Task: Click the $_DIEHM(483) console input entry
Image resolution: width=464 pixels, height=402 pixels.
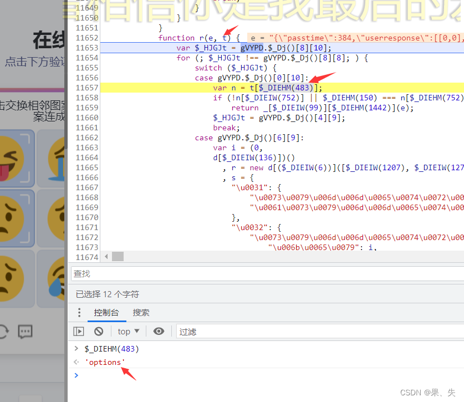Action: point(111,349)
